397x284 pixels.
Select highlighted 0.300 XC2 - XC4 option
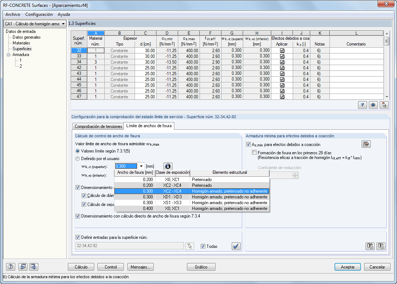[192, 191]
